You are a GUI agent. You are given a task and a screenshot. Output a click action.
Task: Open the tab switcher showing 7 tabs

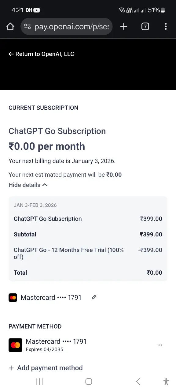point(145,27)
